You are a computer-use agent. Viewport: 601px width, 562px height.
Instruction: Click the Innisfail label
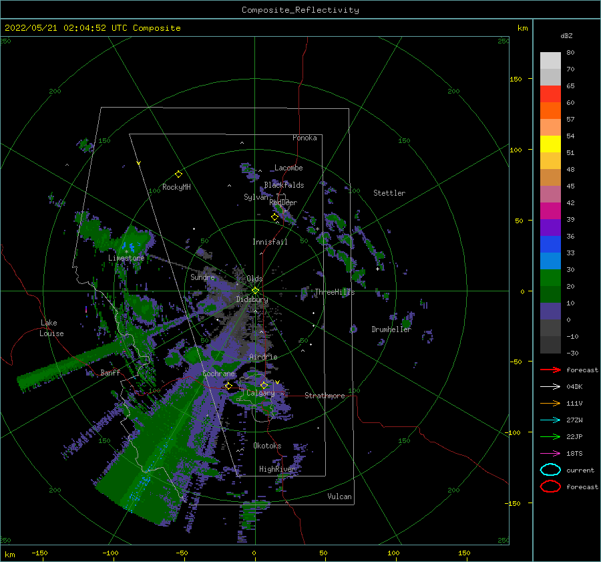[270, 242]
